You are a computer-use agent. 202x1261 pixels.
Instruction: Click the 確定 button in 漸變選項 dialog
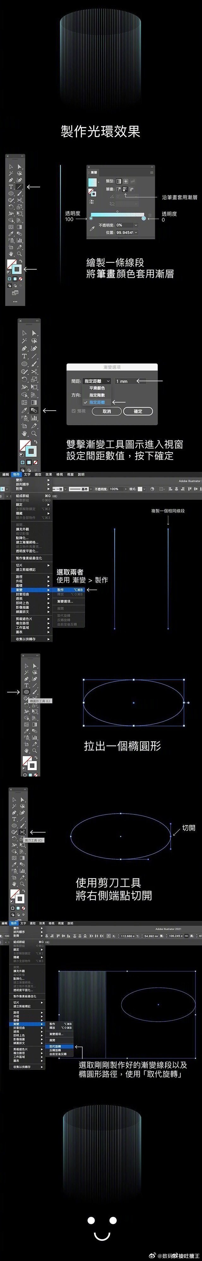coord(138,411)
